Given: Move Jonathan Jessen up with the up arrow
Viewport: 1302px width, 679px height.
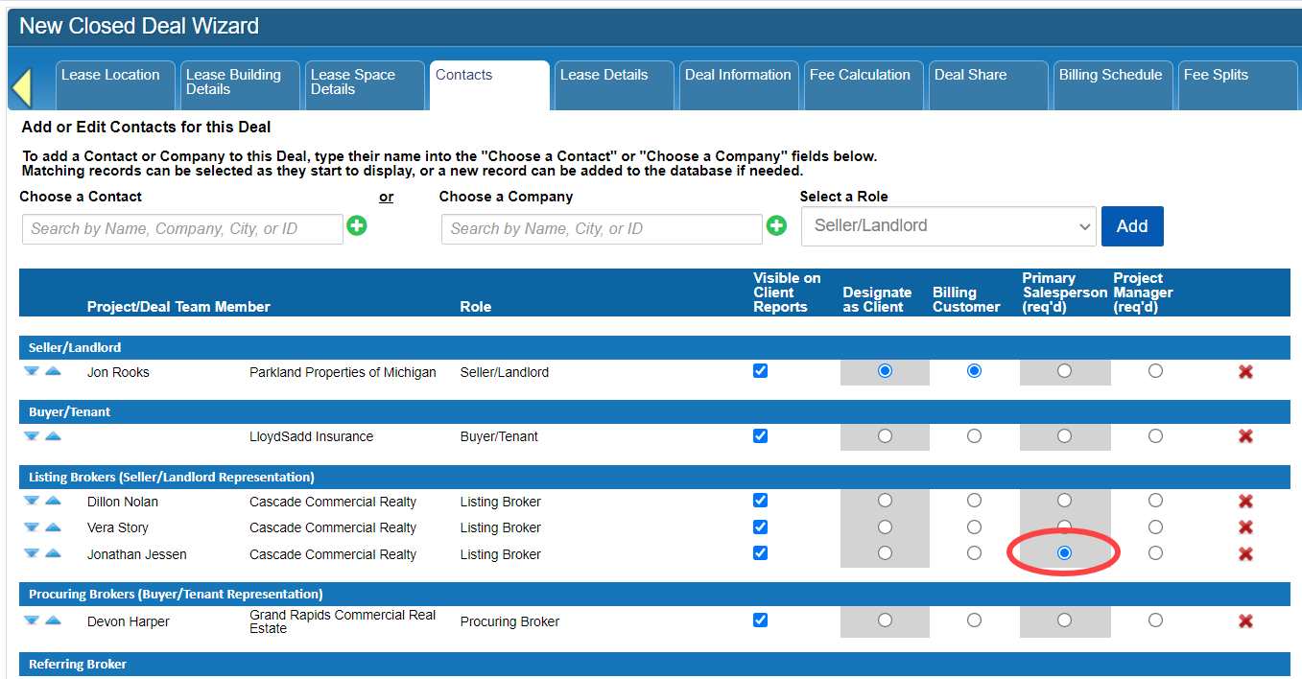Looking at the screenshot, I should (x=53, y=553).
